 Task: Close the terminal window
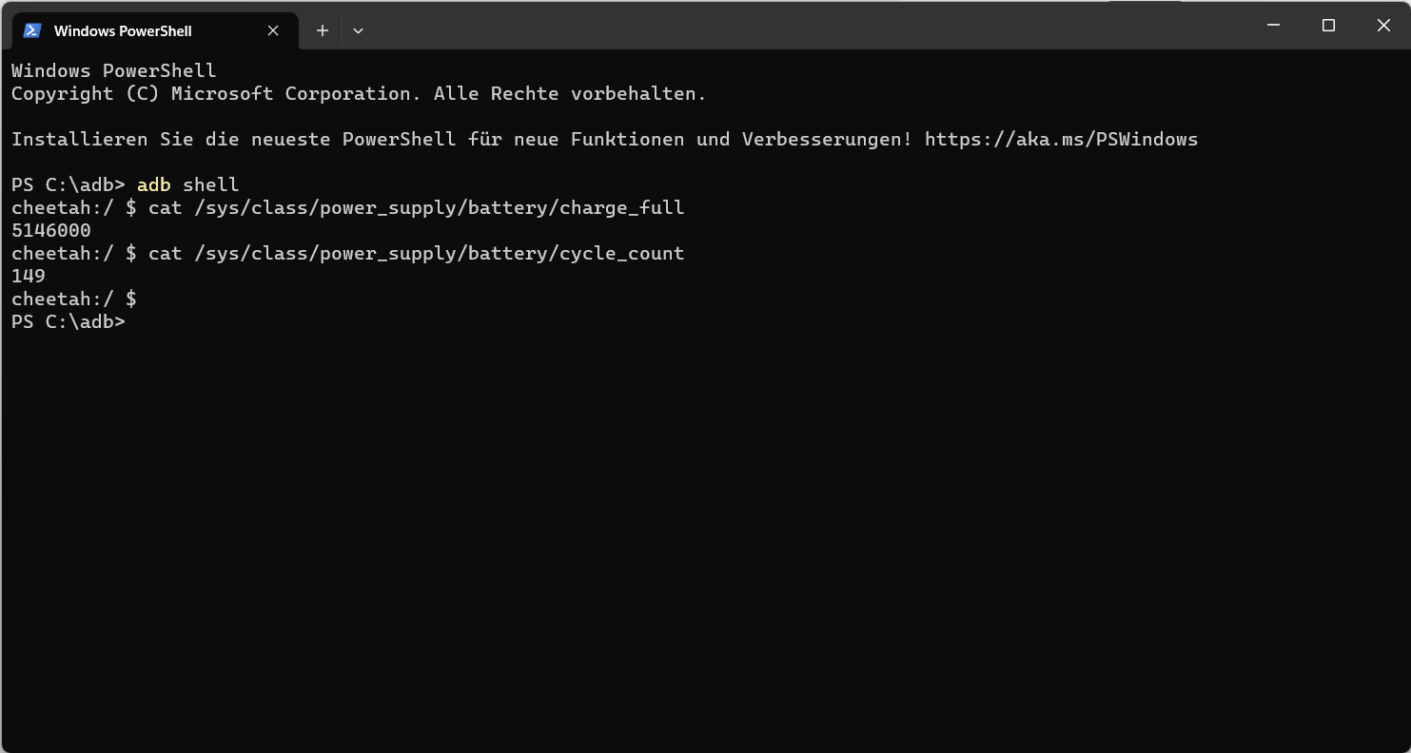(x=1383, y=26)
